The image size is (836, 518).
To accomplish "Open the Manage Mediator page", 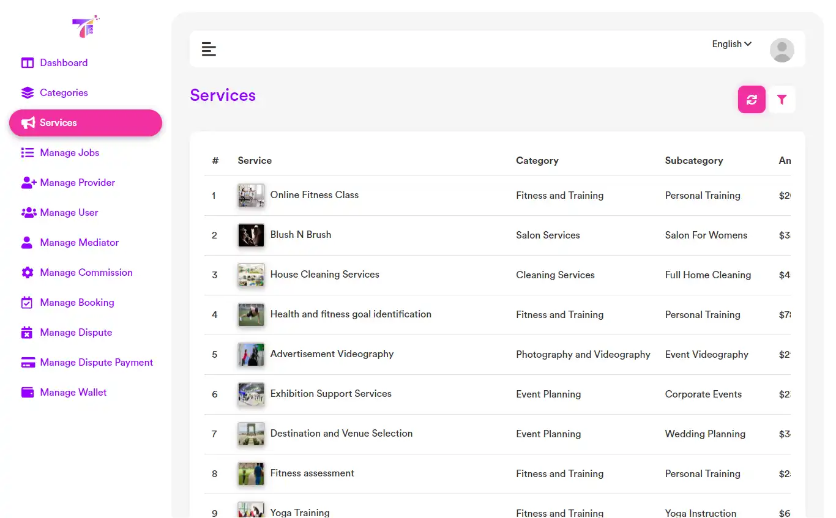I will click(79, 242).
